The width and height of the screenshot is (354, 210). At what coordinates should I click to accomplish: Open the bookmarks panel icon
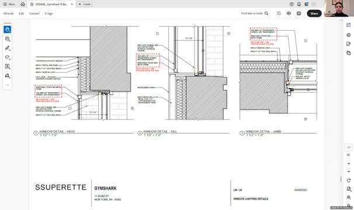[348, 44]
